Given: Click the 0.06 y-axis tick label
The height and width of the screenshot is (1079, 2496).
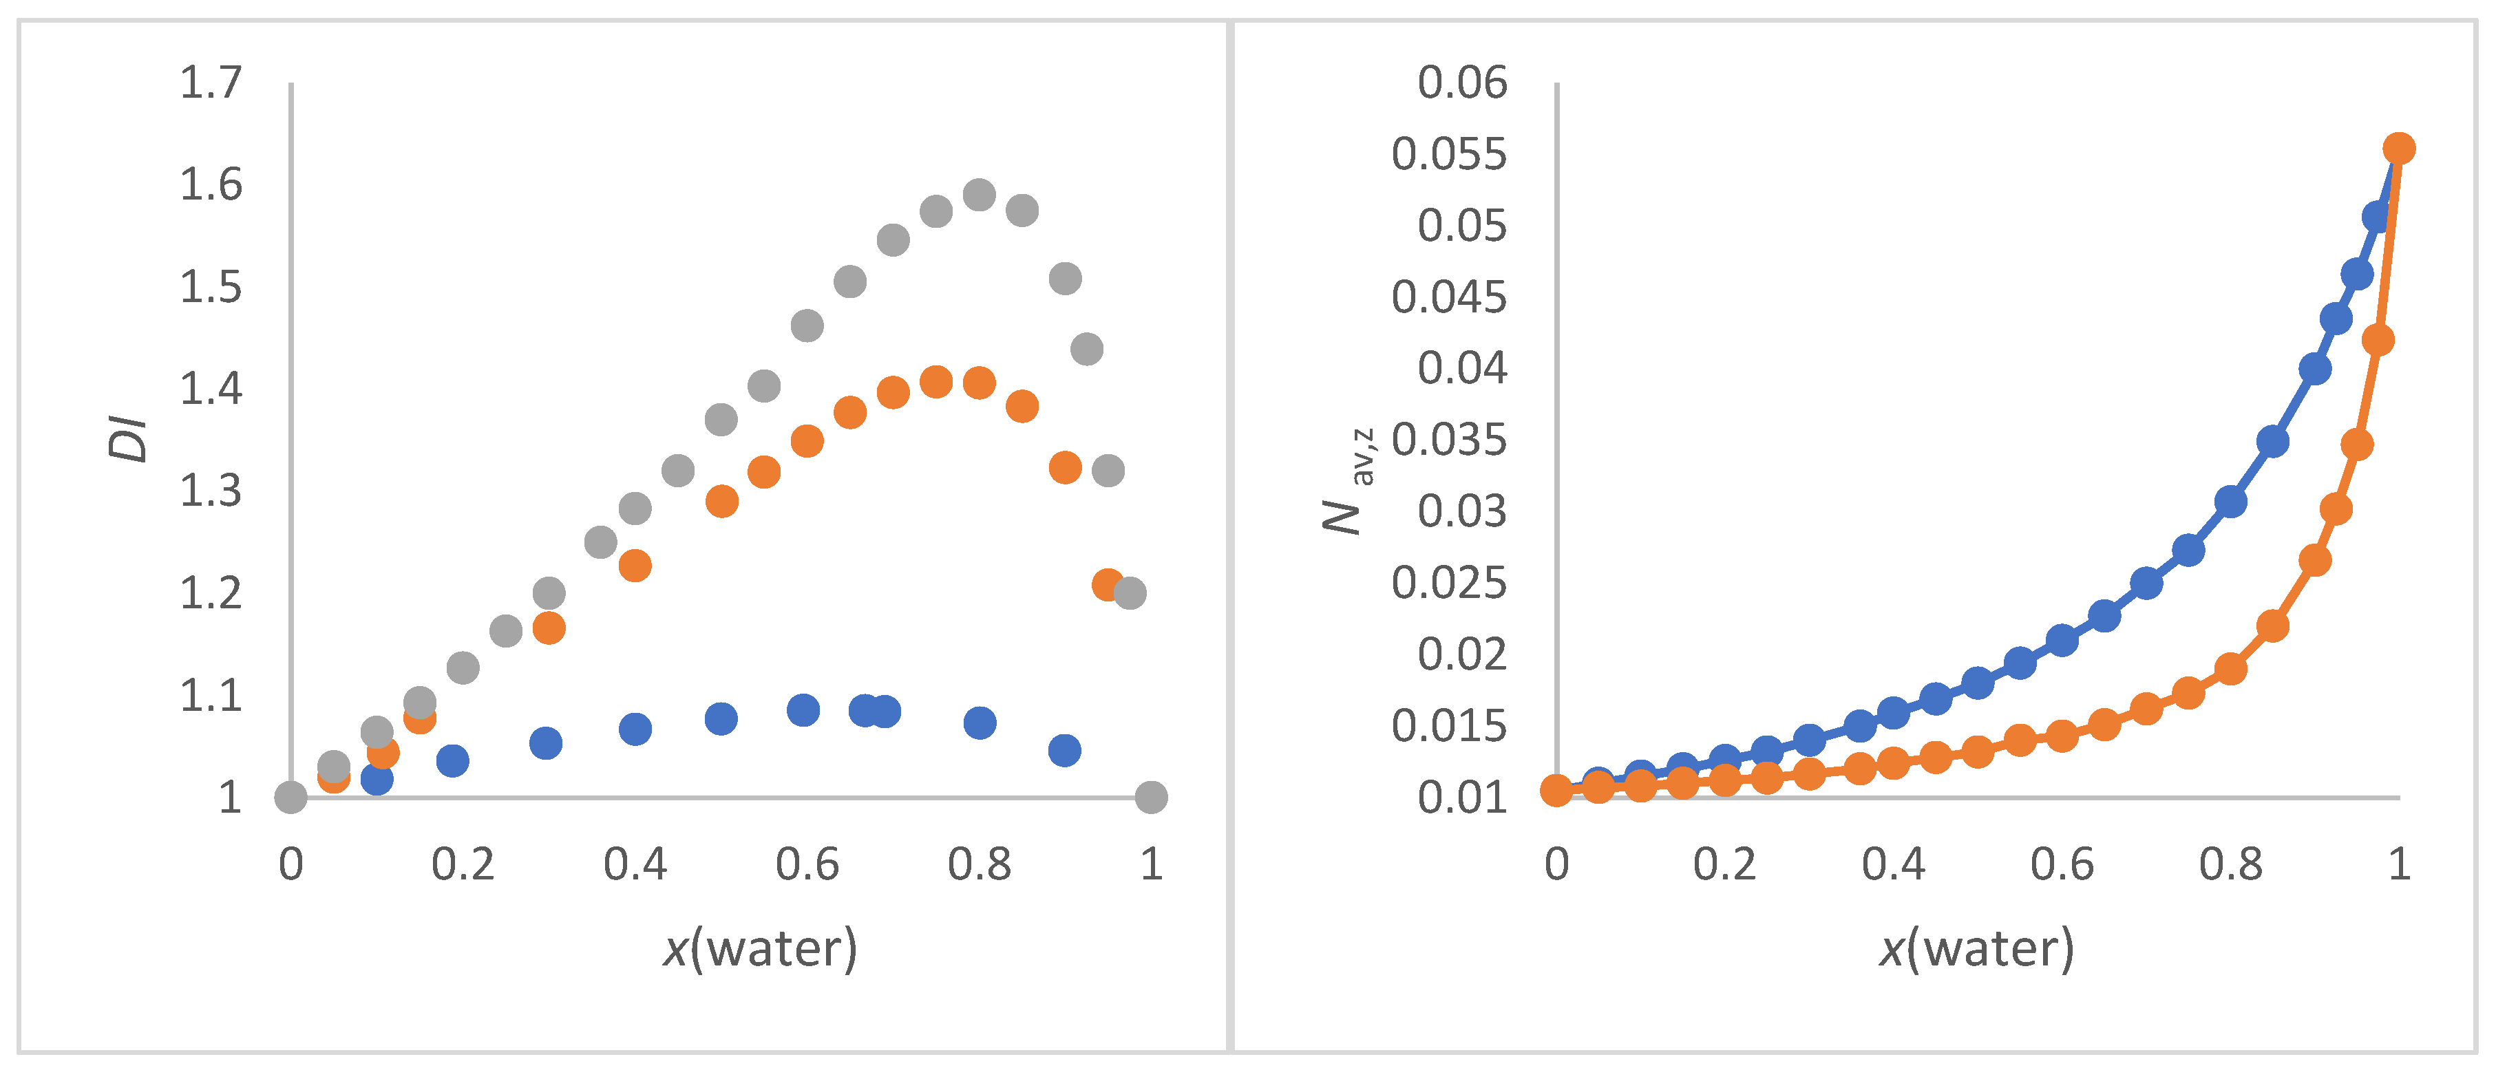Looking at the screenshot, I should point(1462,83).
